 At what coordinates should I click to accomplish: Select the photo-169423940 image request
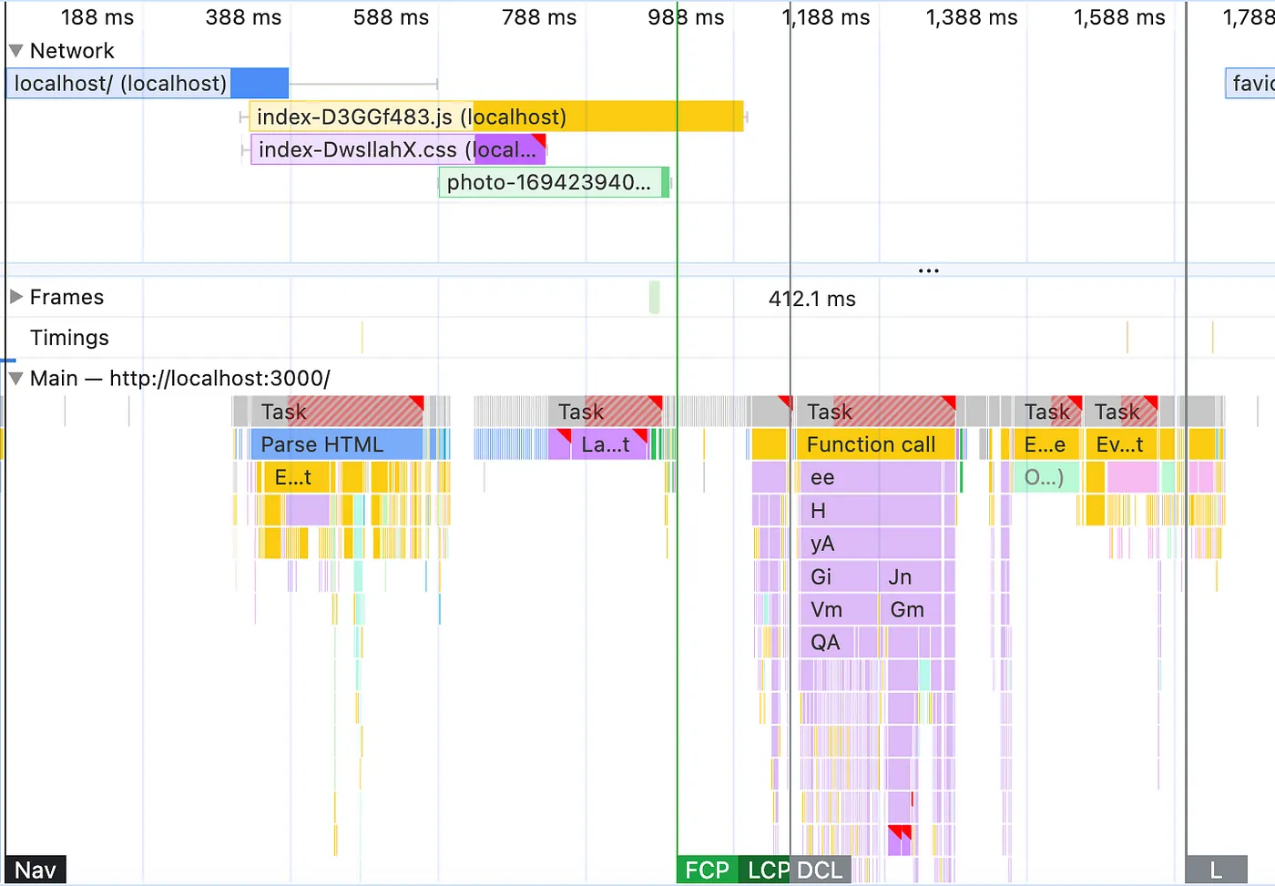click(554, 182)
